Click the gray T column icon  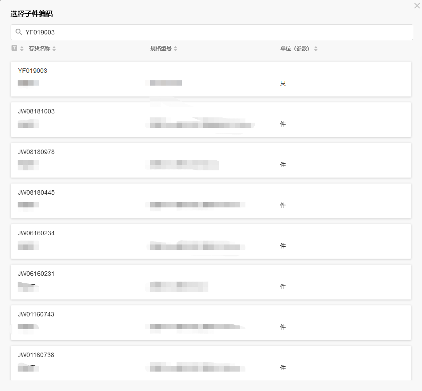(14, 48)
